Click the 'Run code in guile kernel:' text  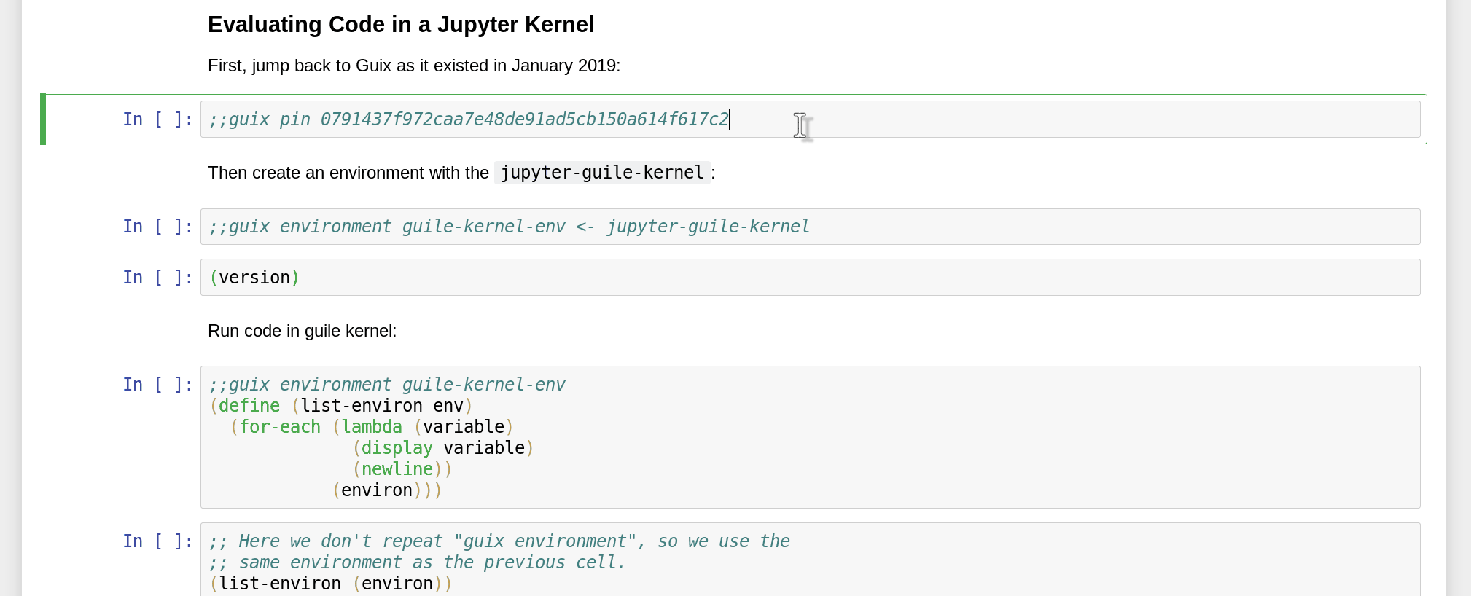303,331
